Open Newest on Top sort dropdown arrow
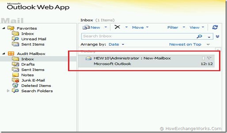Viewport: 227px width, 133px height. 208,44
